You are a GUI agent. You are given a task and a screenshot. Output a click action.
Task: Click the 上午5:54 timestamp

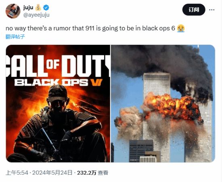tap(17, 173)
